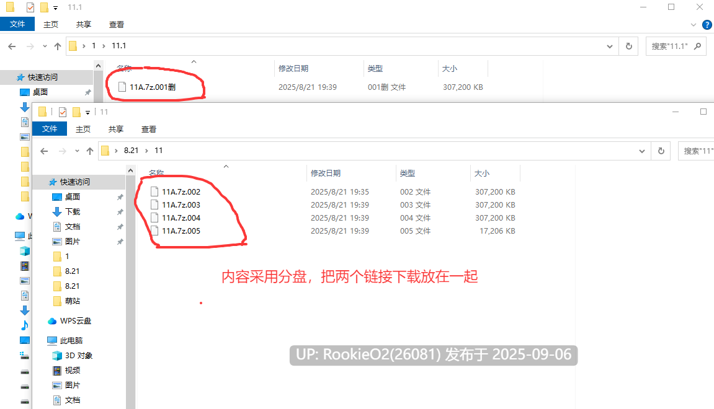This screenshot has width=714, height=409.
Task: Click breadcrumb 8.21 in the address bar
Action: 131,150
